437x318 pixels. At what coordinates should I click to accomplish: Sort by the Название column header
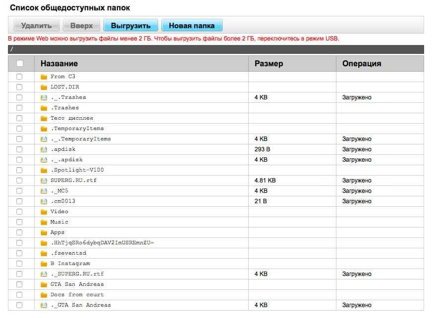[x=59, y=63]
